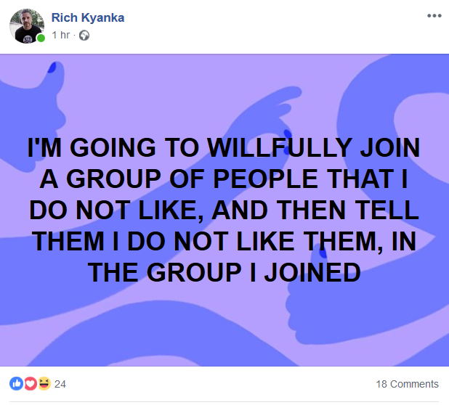This screenshot has height=405, width=449.
Task: Open the three-dot post options menu
Action: pyautogui.click(x=434, y=16)
